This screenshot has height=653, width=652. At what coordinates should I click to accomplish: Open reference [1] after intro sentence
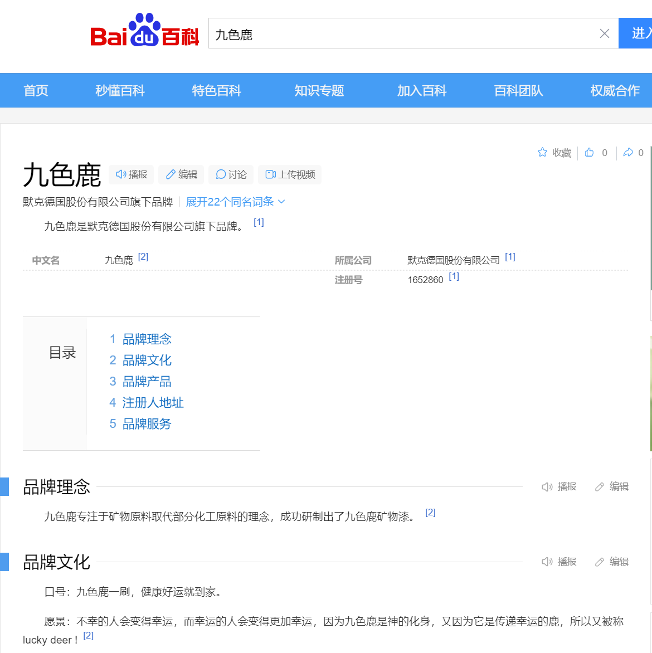click(x=259, y=222)
